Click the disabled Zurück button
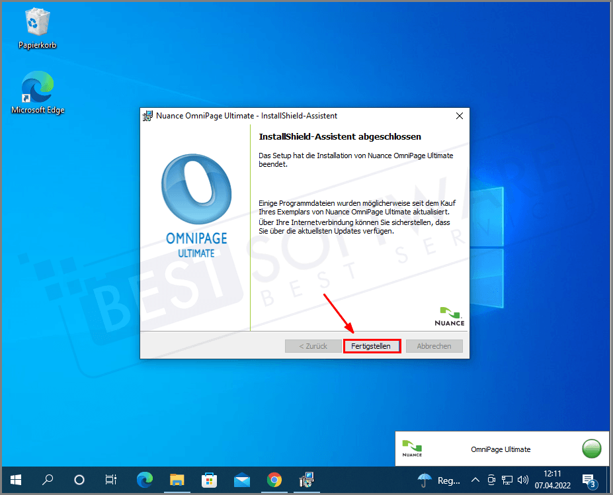 pos(313,345)
